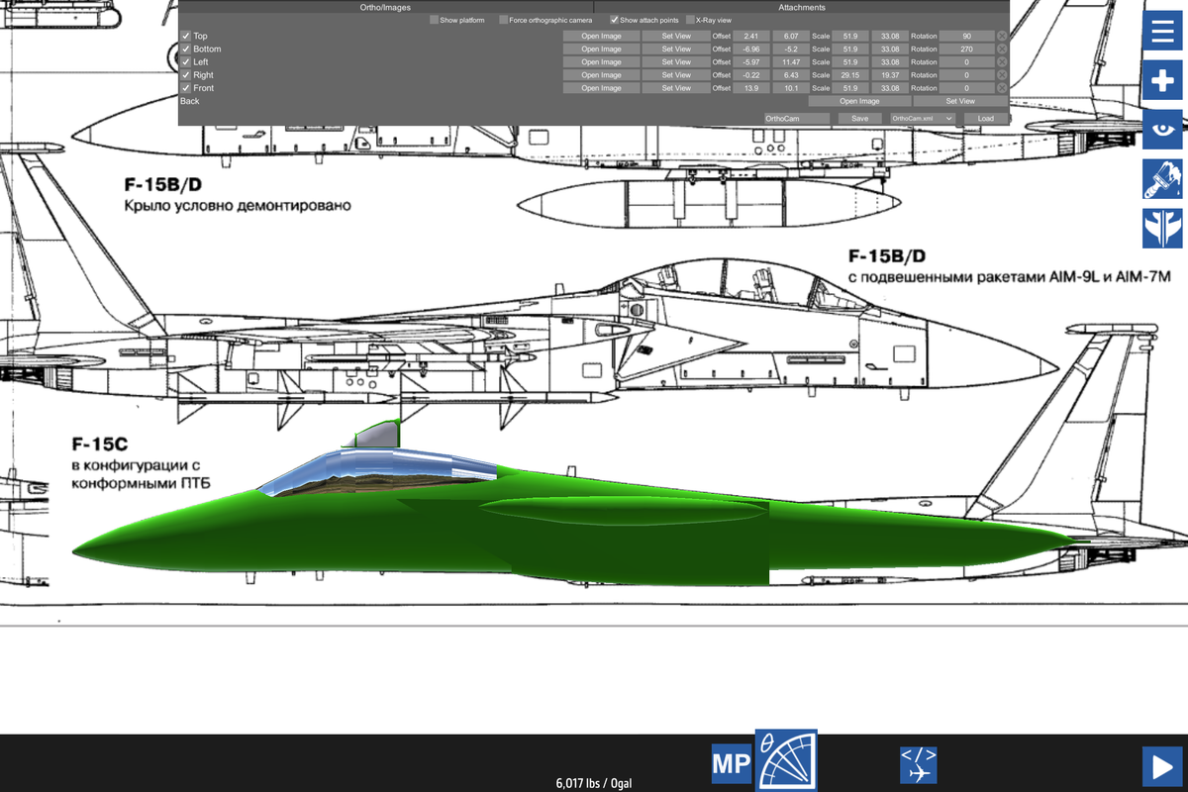
Task: Edit Right row offset value 6.43
Action: coord(791,74)
